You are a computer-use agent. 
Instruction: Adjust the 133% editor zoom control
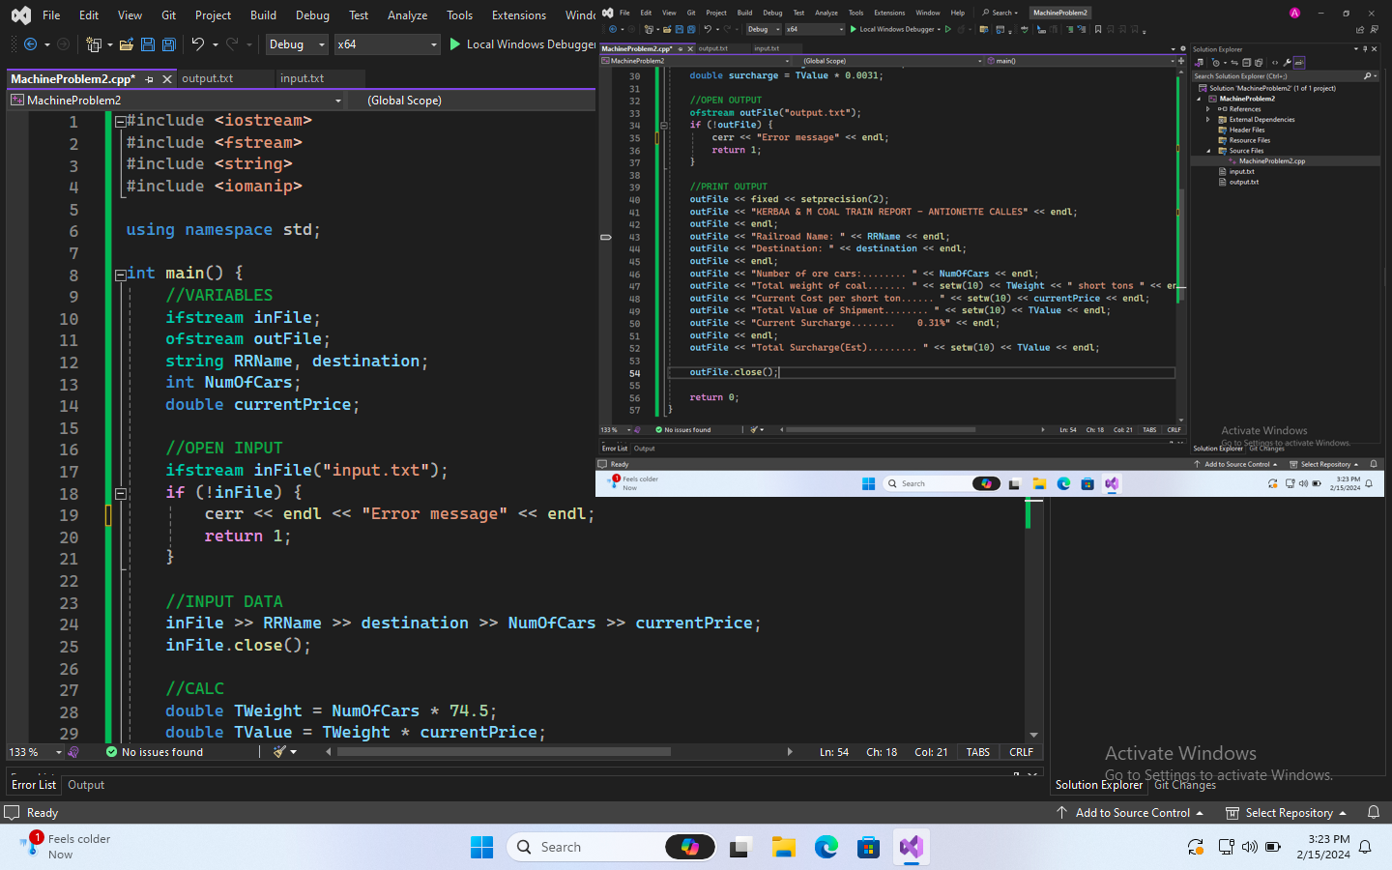click(32, 751)
